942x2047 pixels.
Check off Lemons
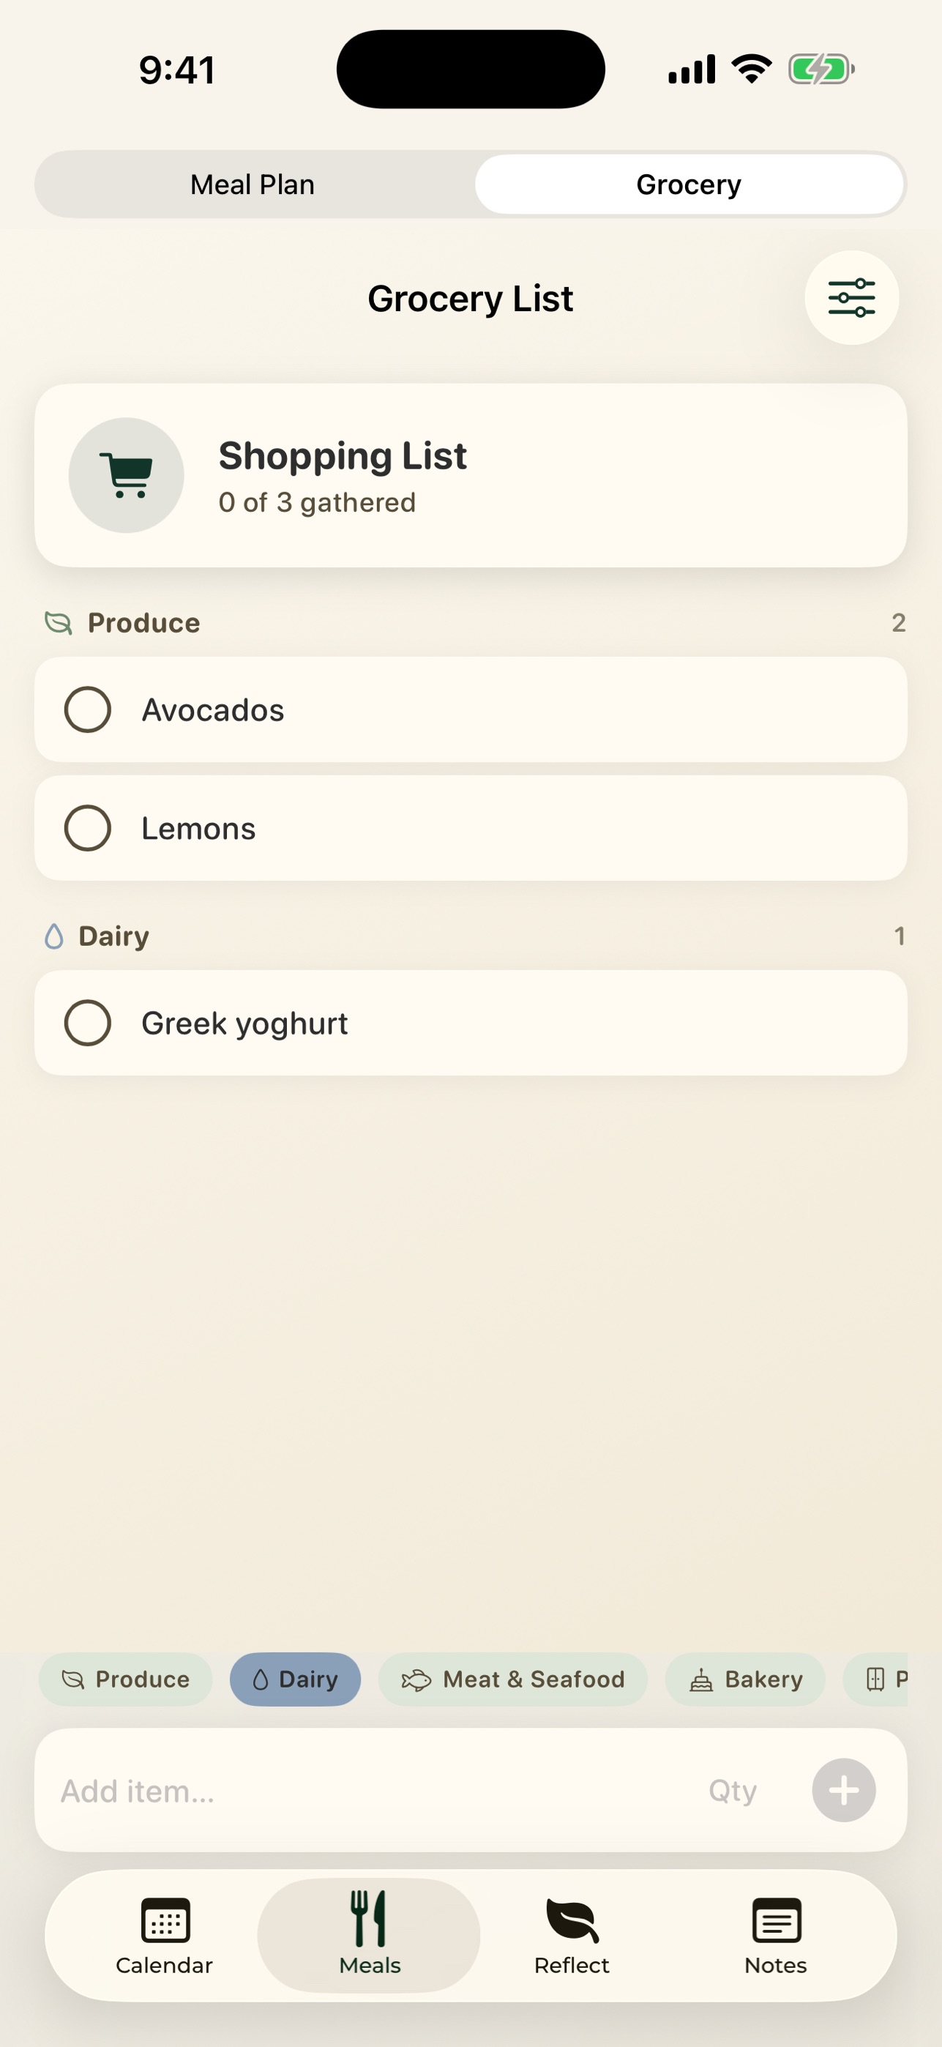[x=87, y=828]
